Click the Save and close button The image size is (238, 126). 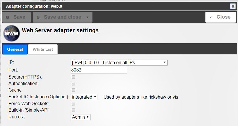63,17
